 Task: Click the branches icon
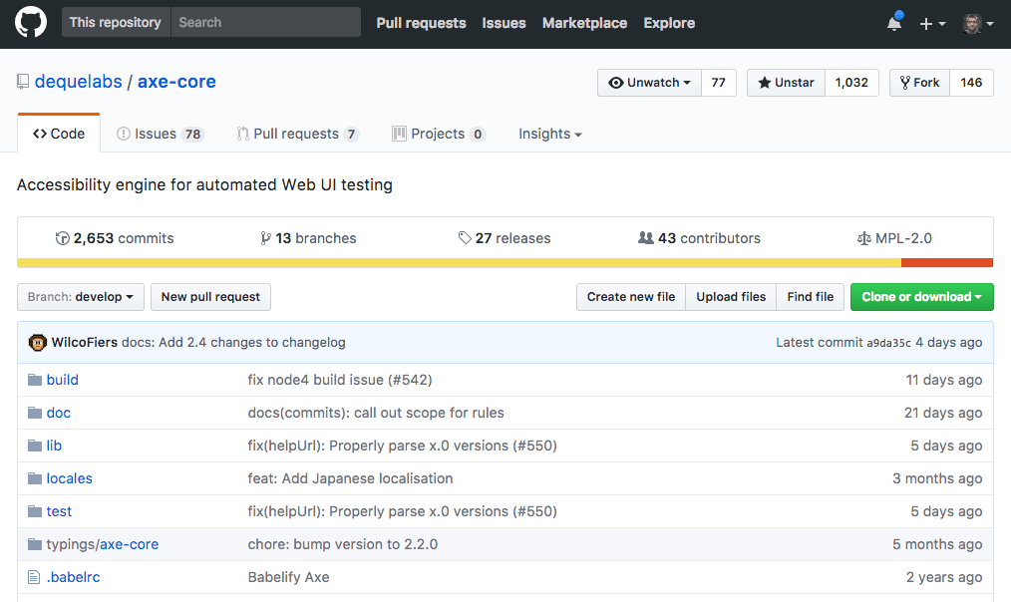[x=265, y=238]
